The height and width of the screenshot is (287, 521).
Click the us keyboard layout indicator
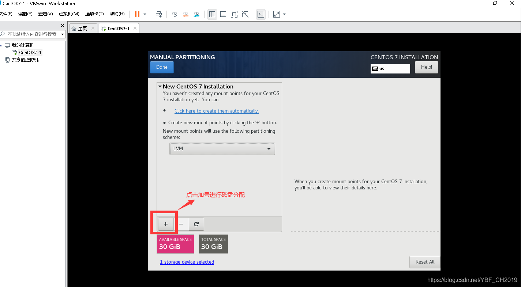pos(390,68)
